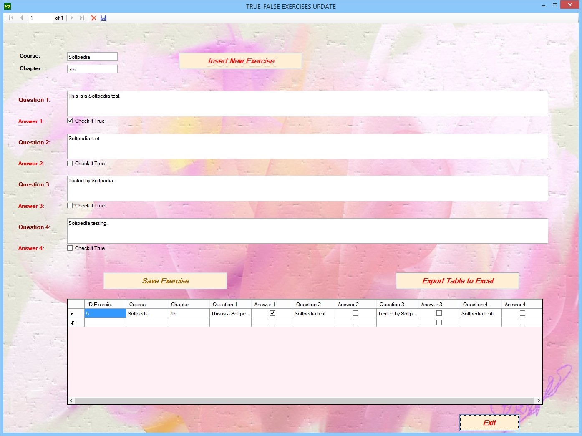
Task: Sort by ID Exercise column header
Action: [105, 304]
